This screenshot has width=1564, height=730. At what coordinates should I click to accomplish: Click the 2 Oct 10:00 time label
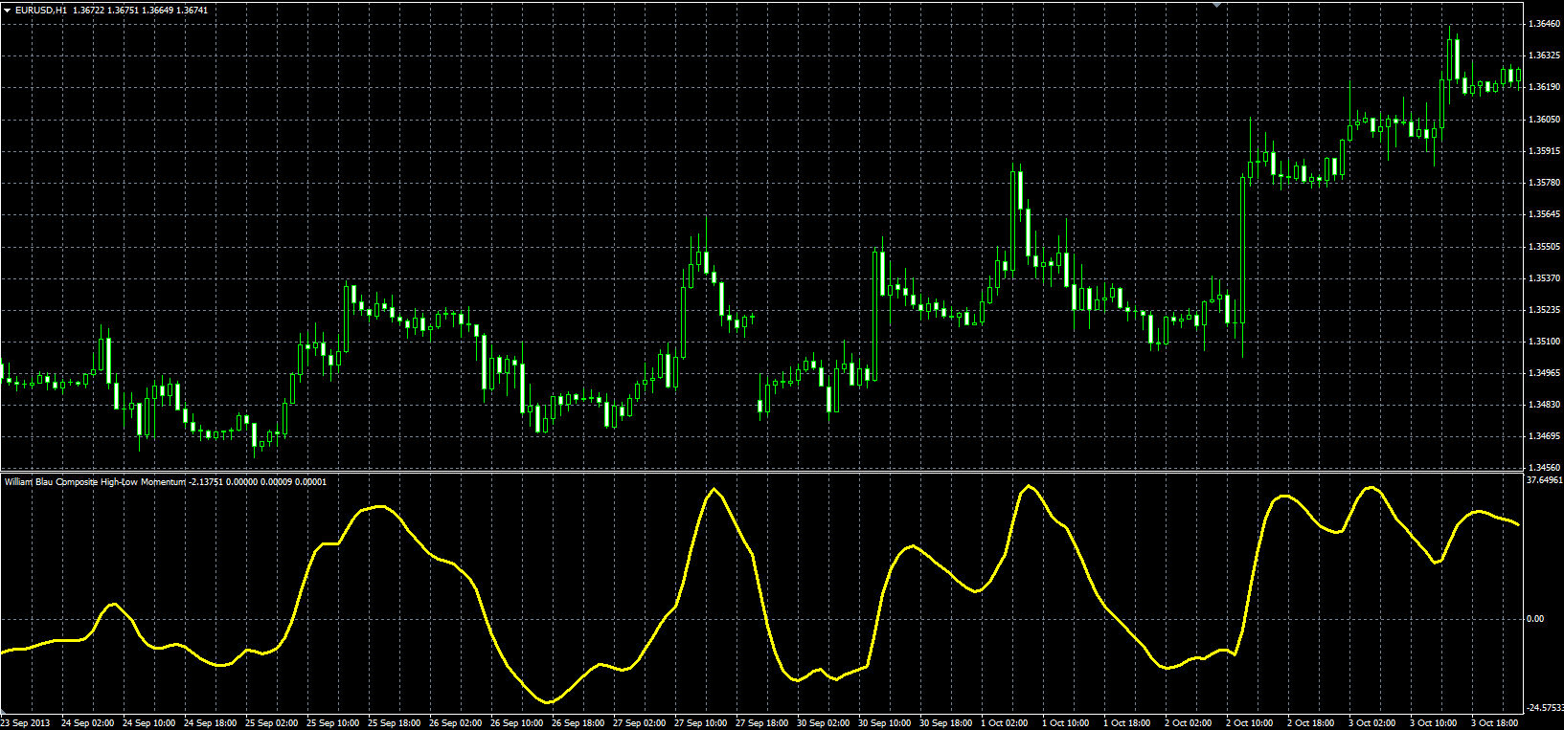click(x=1249, y=723)
